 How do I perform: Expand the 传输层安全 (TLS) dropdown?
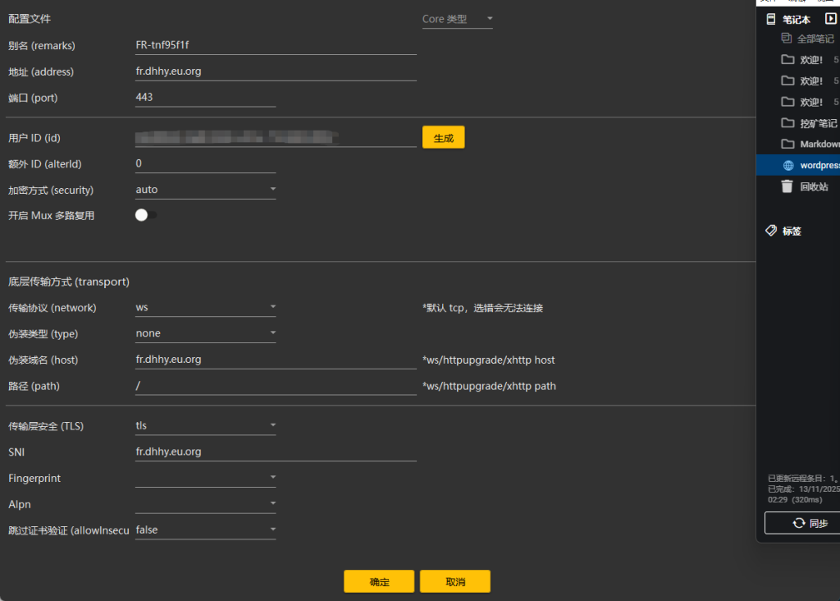205,426
